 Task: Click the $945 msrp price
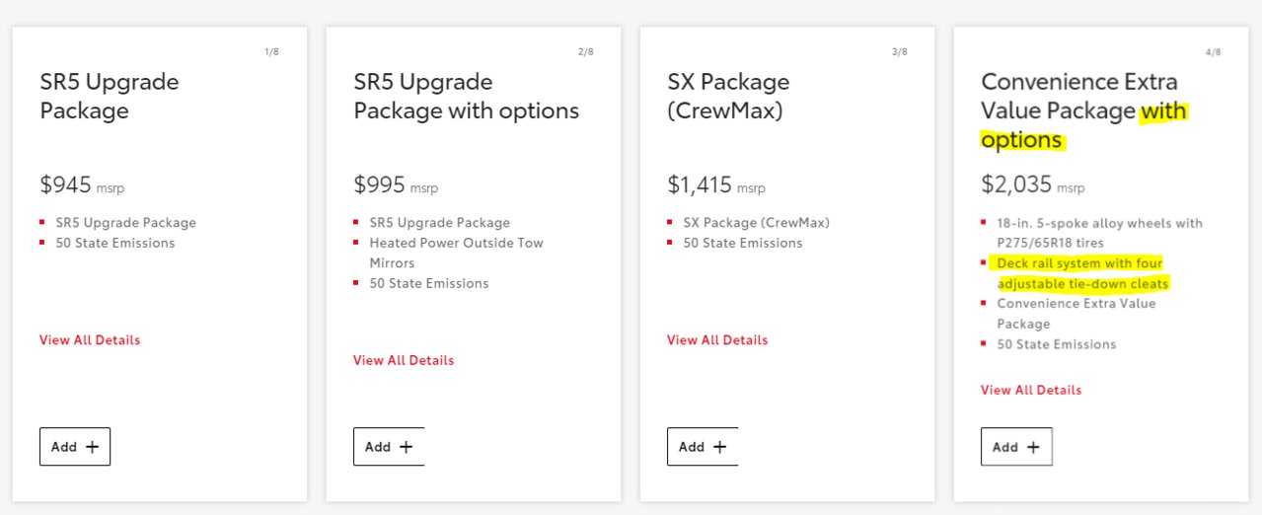(x=82, y=184)
